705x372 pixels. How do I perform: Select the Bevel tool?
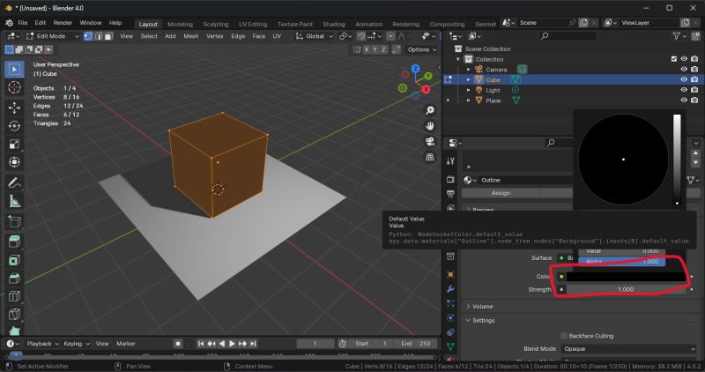[14, 278]
